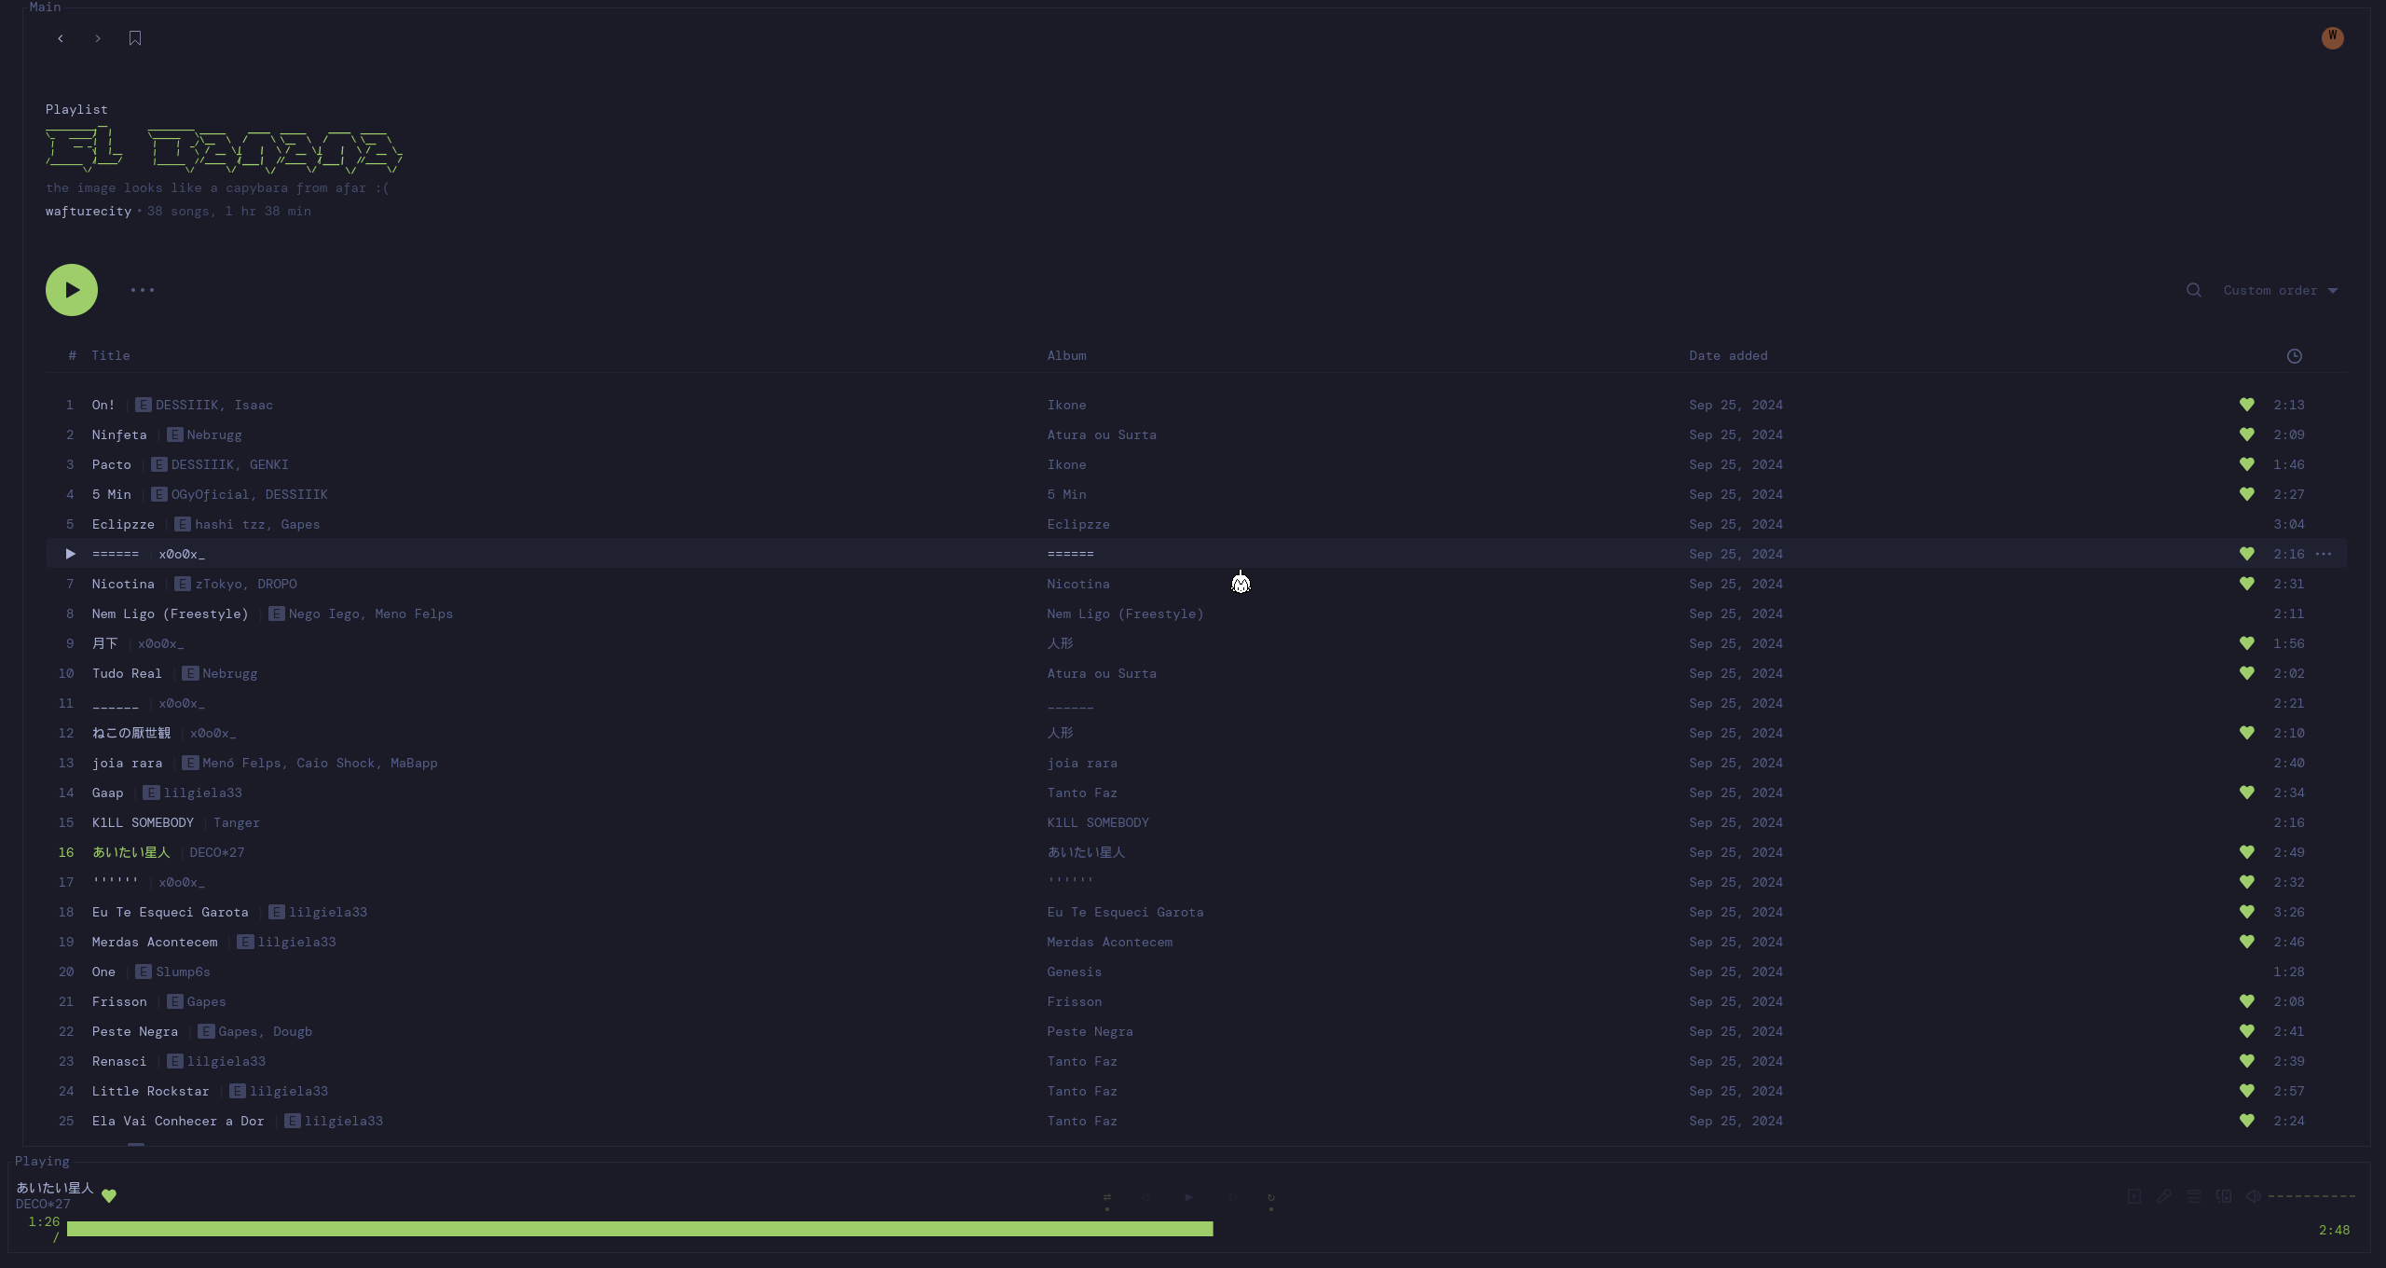Open album Atura ou Surta for Ninfeta
The width and height of the screenshot is (2386, 1268).
(x=1101, y=434)
